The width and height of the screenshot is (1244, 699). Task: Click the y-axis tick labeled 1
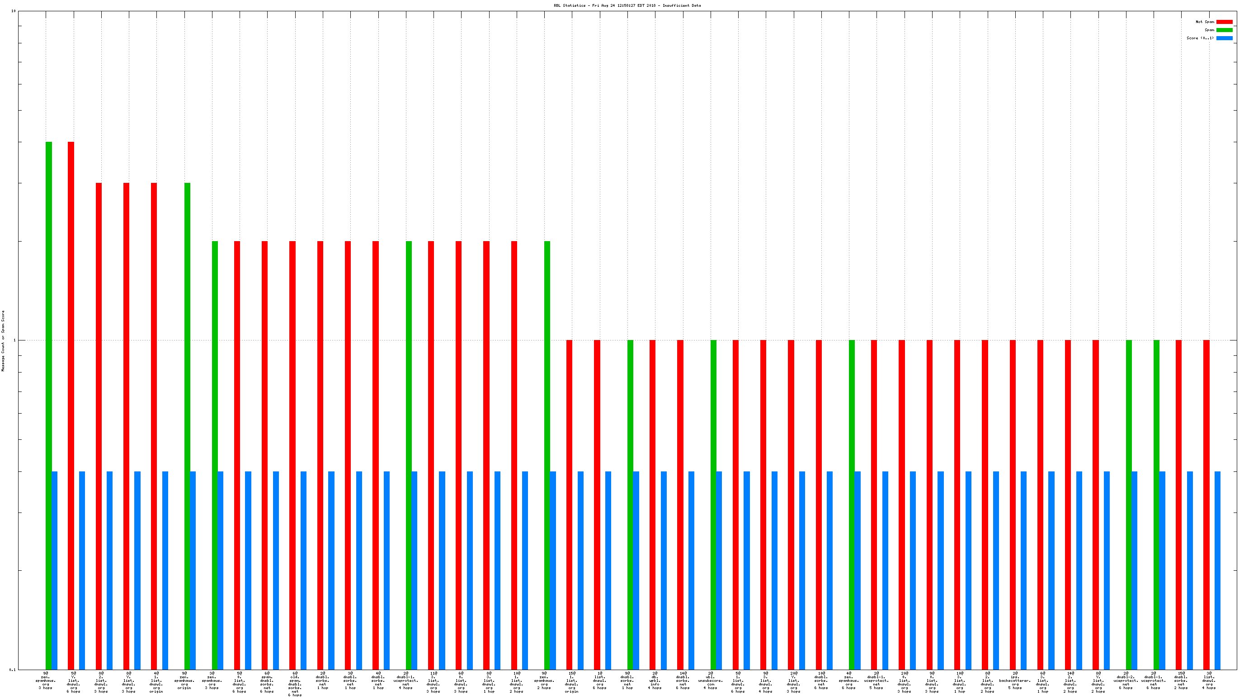[x=14, y=340]
